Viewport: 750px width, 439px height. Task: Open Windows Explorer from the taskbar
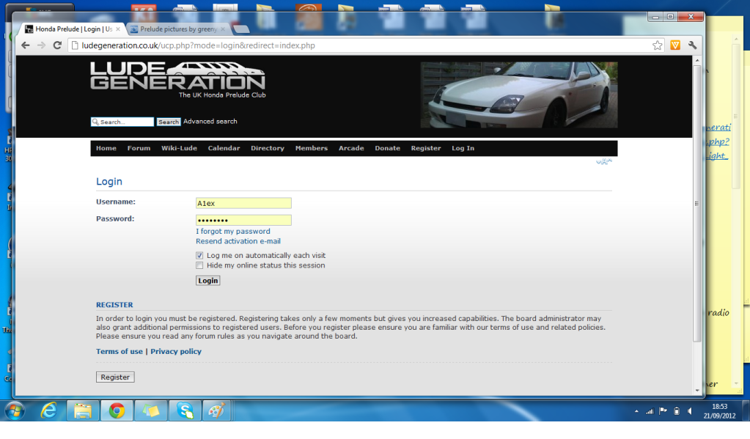click(83, 411)
